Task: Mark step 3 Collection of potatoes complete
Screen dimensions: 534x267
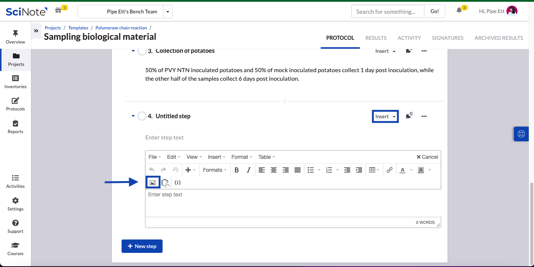Action: point(142,51)
